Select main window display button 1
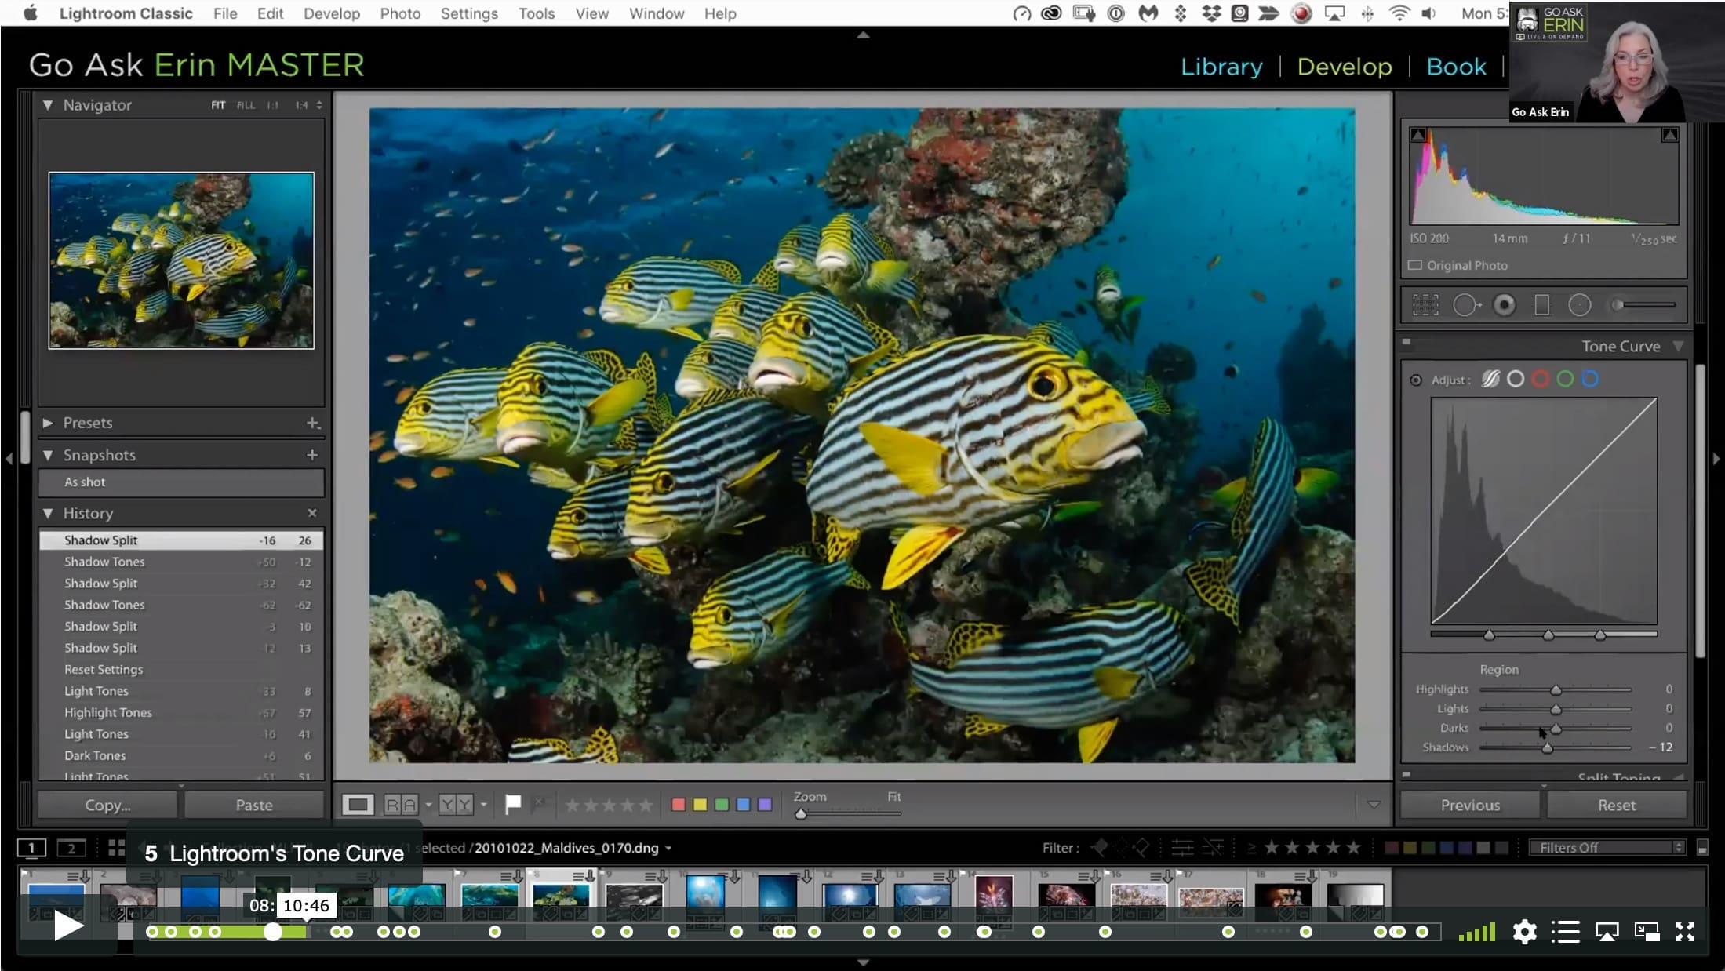The image size is (1725, 971). [x=32, y=848]
